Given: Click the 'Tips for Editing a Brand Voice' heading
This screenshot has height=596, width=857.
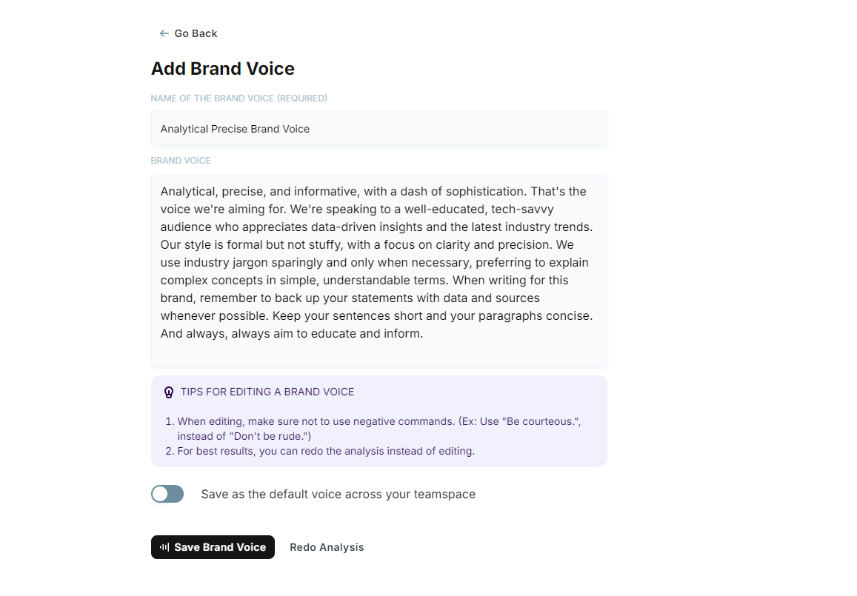Looking at the screenshot, I should coord(267,392).
